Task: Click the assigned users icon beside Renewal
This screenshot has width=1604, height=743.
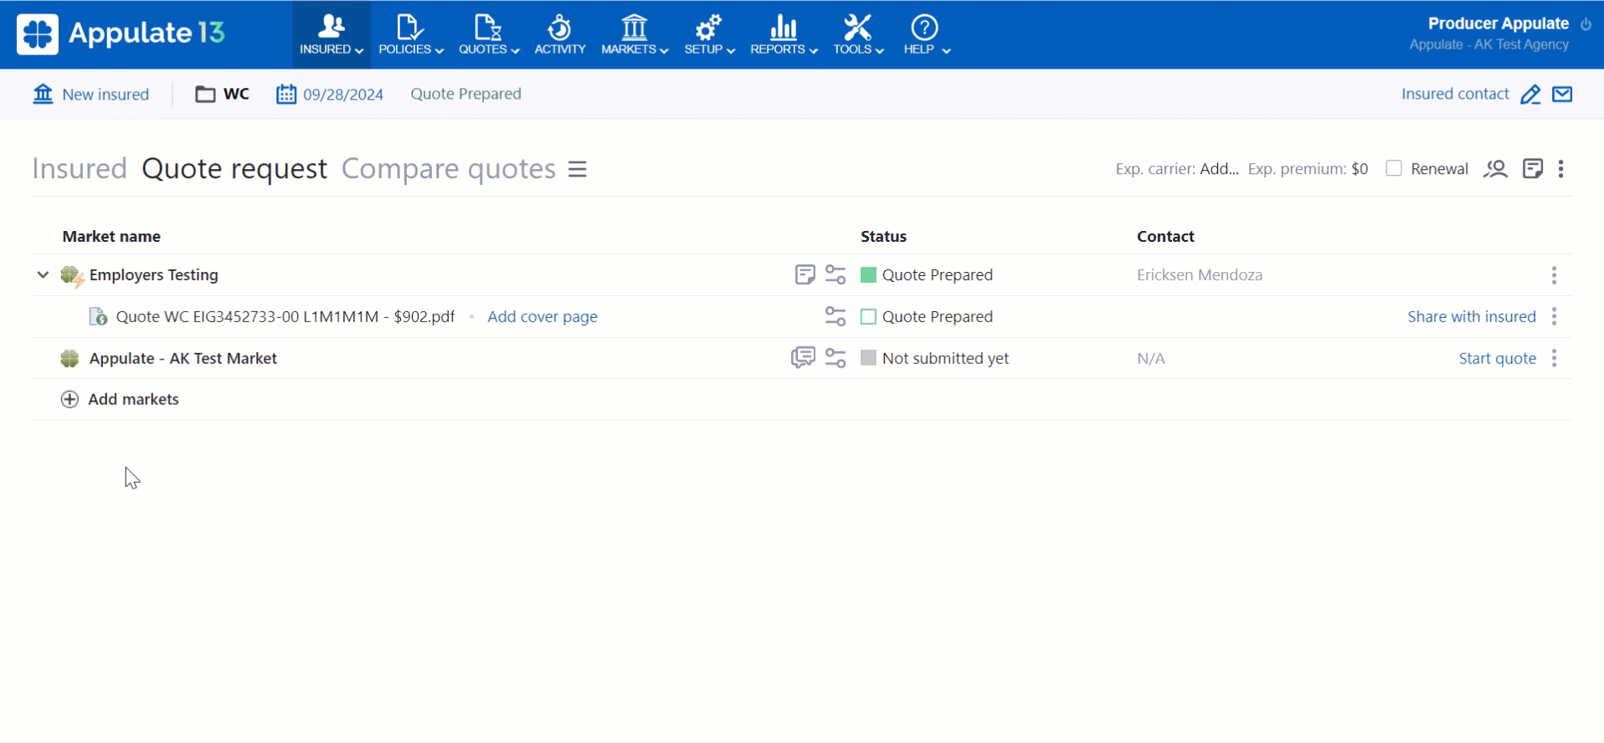Action: (x=1495, y=169)
